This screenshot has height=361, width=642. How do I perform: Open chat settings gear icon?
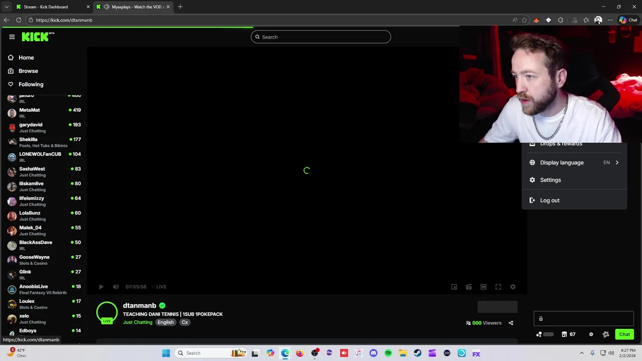coord(591,334)
